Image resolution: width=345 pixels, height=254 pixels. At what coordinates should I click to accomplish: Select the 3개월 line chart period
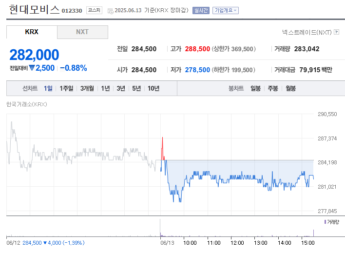[x=87, y=88]
